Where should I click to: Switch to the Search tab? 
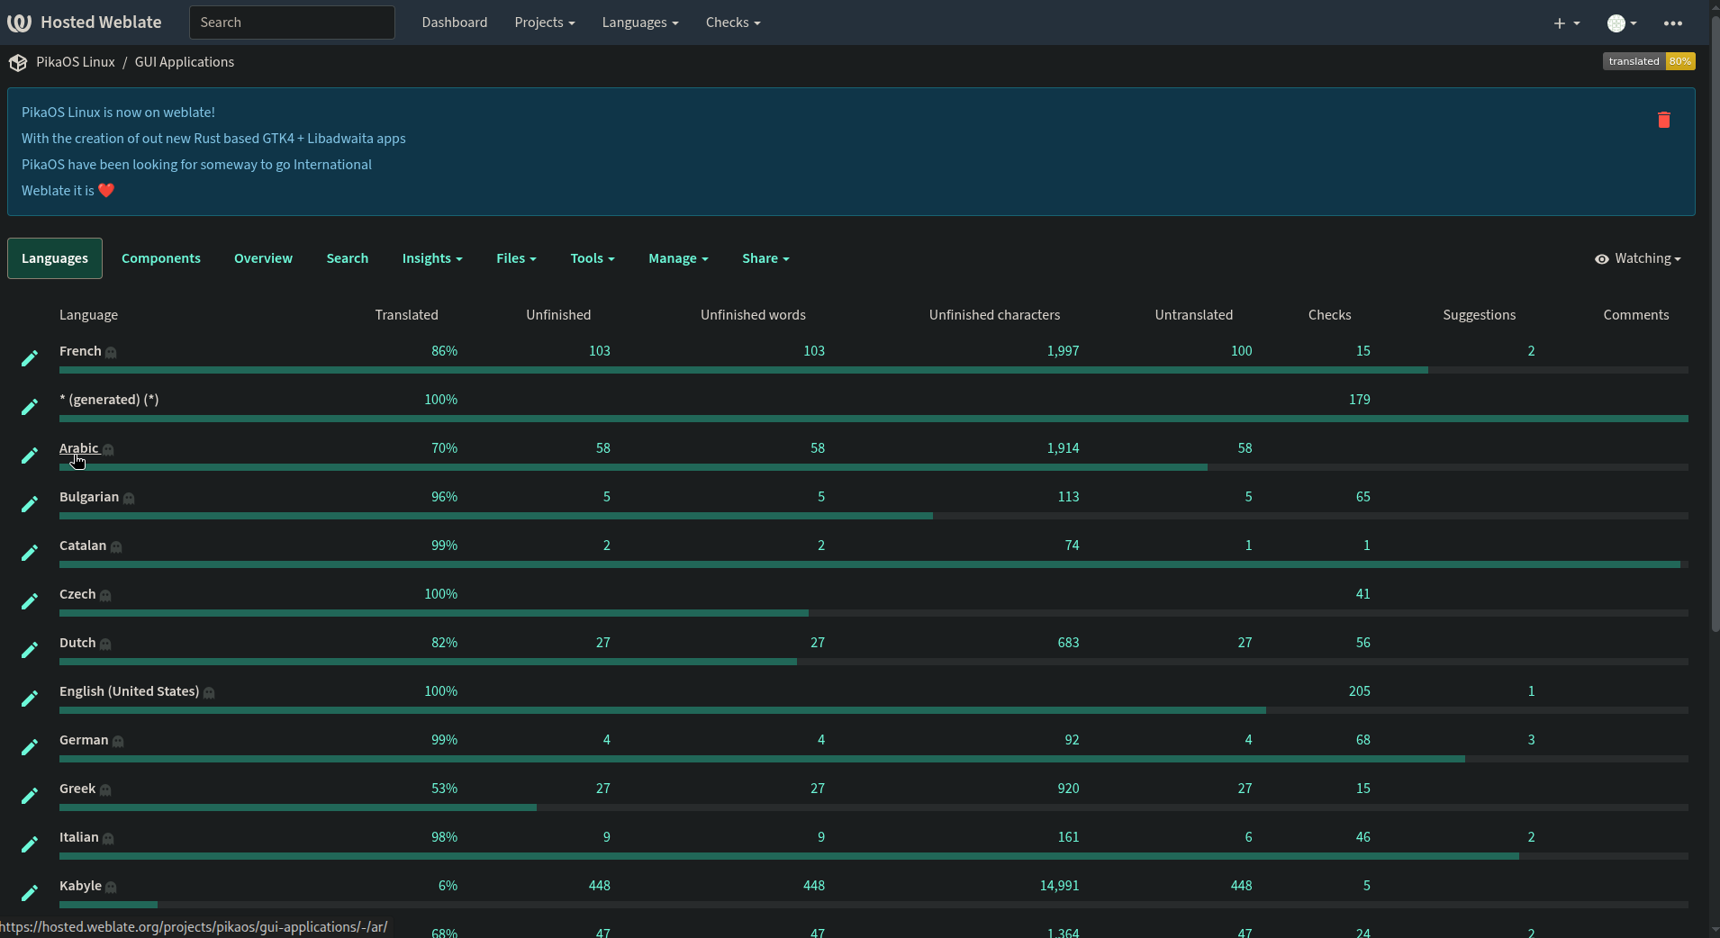tap(348, 258)
